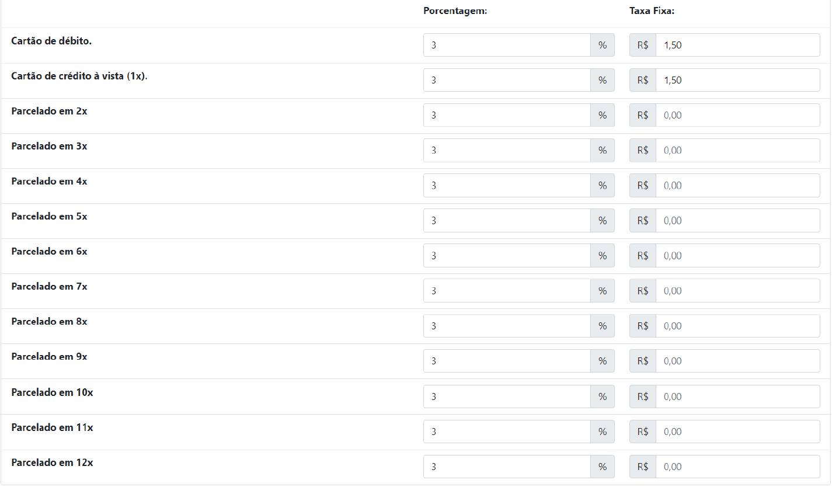Focus percentage input for Parcelado em 3x
The image size is (832, 487).
[x=507, y=150]
